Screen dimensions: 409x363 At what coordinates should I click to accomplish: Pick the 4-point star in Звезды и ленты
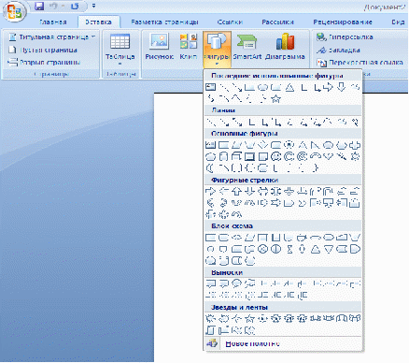(x=237, y=318)
